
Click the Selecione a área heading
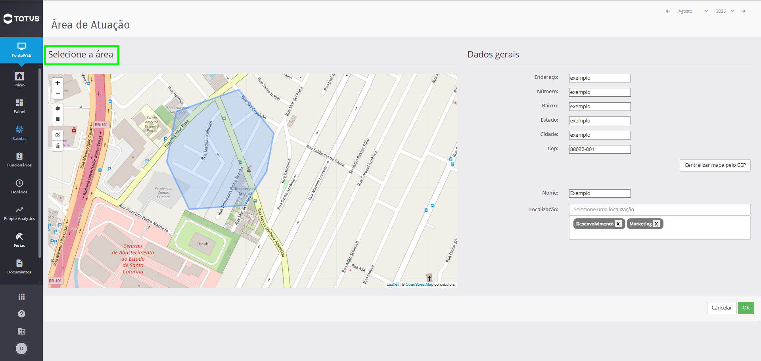point(81,55)
